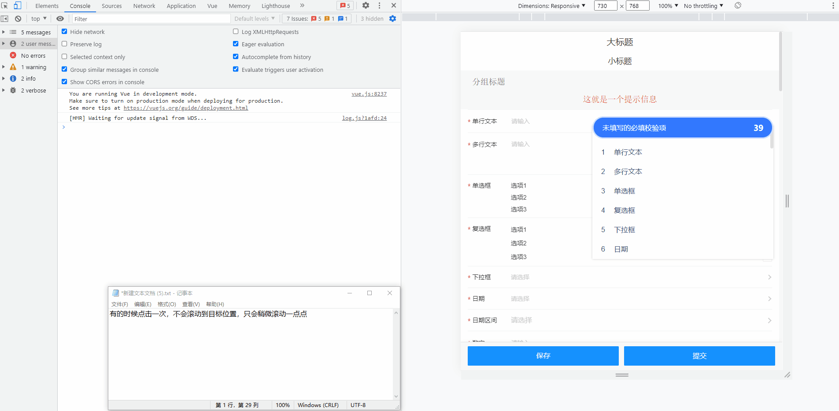This screenshot has height=411, width=839.
Task: Click the 保存 button
Action: (543, 356)
